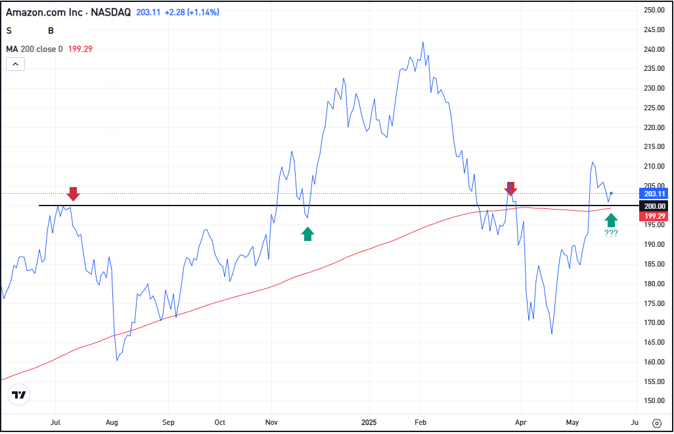This screenshot has height=434, width=674.
Task: Click the red MA value 199.29 in legend
Action: tap(80, 49)
